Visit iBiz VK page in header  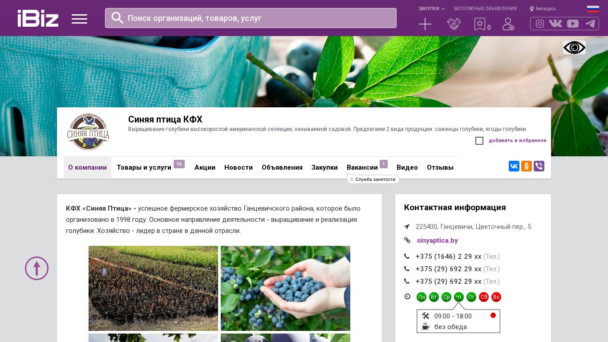pyautogui.click(x=555, y=24)
